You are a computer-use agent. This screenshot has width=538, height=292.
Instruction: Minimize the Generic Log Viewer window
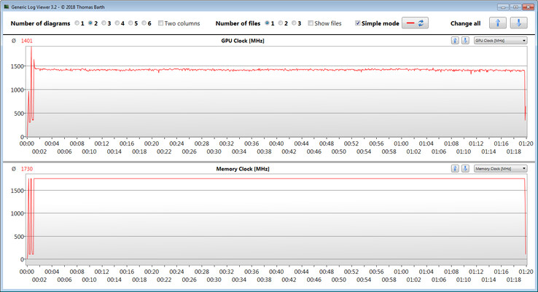click(x=503, y=7)
